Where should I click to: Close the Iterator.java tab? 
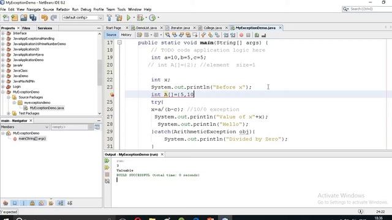tap(194, 28)
